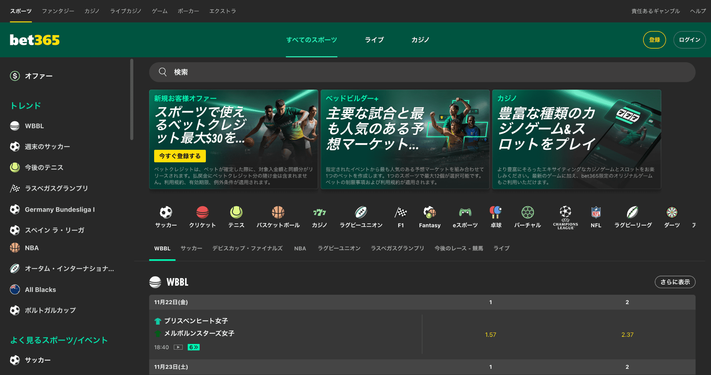The image size is (711, 375).
Task: Open the カジノ promo banner card
Action: (x=577, y=139)
